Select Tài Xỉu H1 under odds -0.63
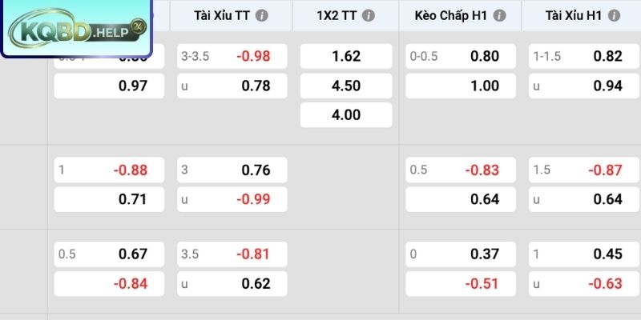The height and width of the screenshot is (320, 641). click(x=585, y=284)
